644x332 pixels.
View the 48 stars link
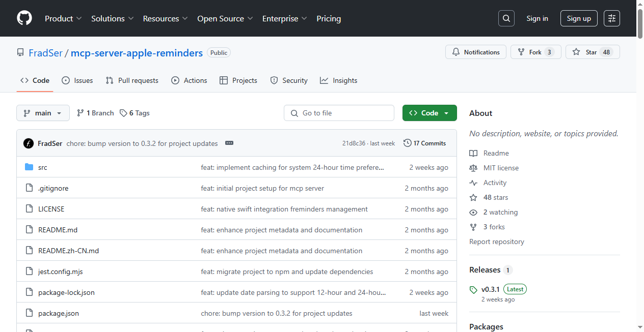coord(489,197)
